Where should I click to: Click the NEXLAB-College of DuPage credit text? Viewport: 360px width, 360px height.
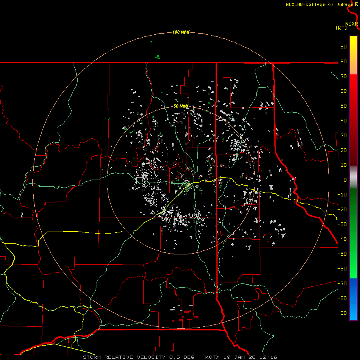pyautogui.click(x=319, y=4)
